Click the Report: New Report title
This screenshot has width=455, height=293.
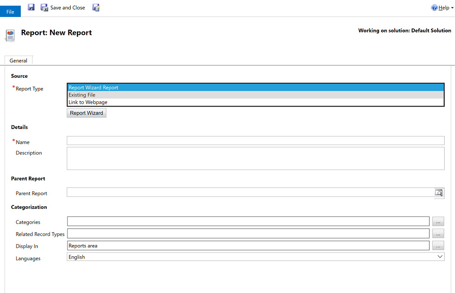tap(56, 33)
